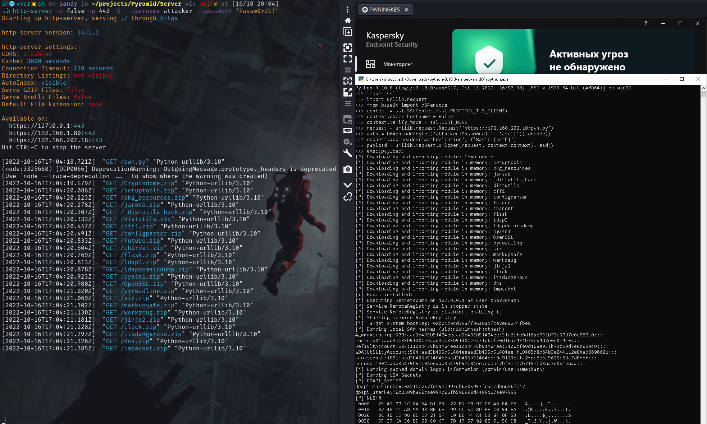The width and height of the screenshot is (707, 424).
Task: Duplicate the current connection
Action: [x=348, y=32]
